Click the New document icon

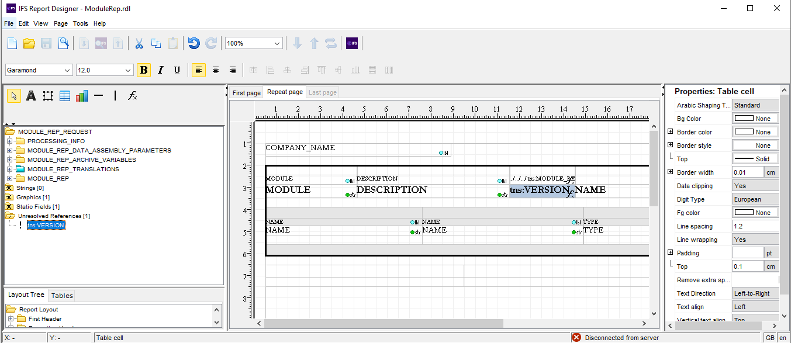(12, 43)
